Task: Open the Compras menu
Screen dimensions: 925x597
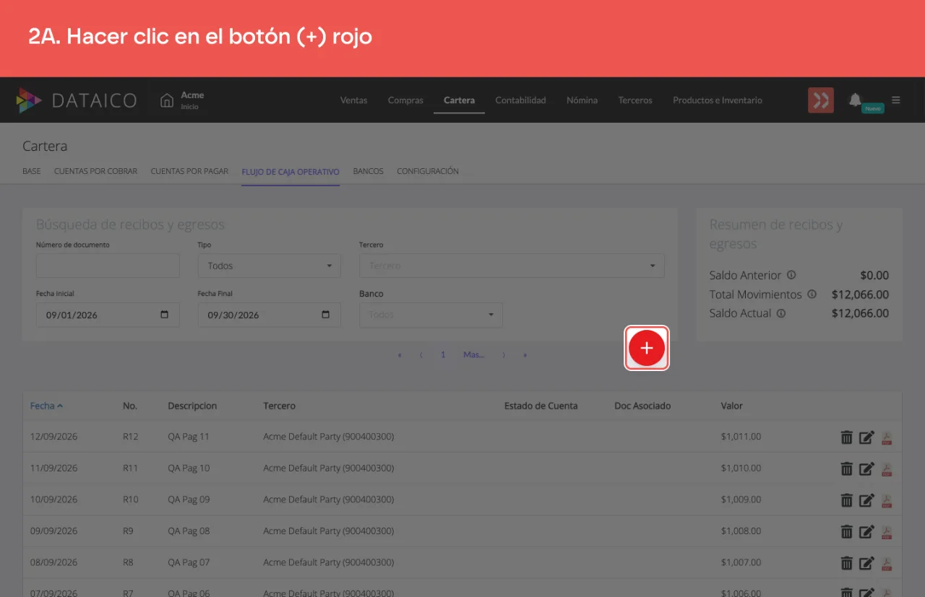Action: [405, 100]
